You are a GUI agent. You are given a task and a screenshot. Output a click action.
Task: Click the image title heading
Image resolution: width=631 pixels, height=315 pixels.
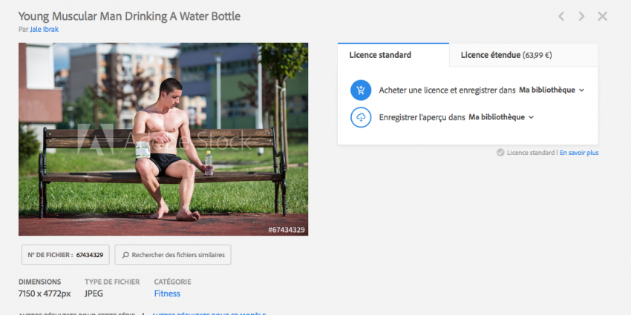point(130,16)
